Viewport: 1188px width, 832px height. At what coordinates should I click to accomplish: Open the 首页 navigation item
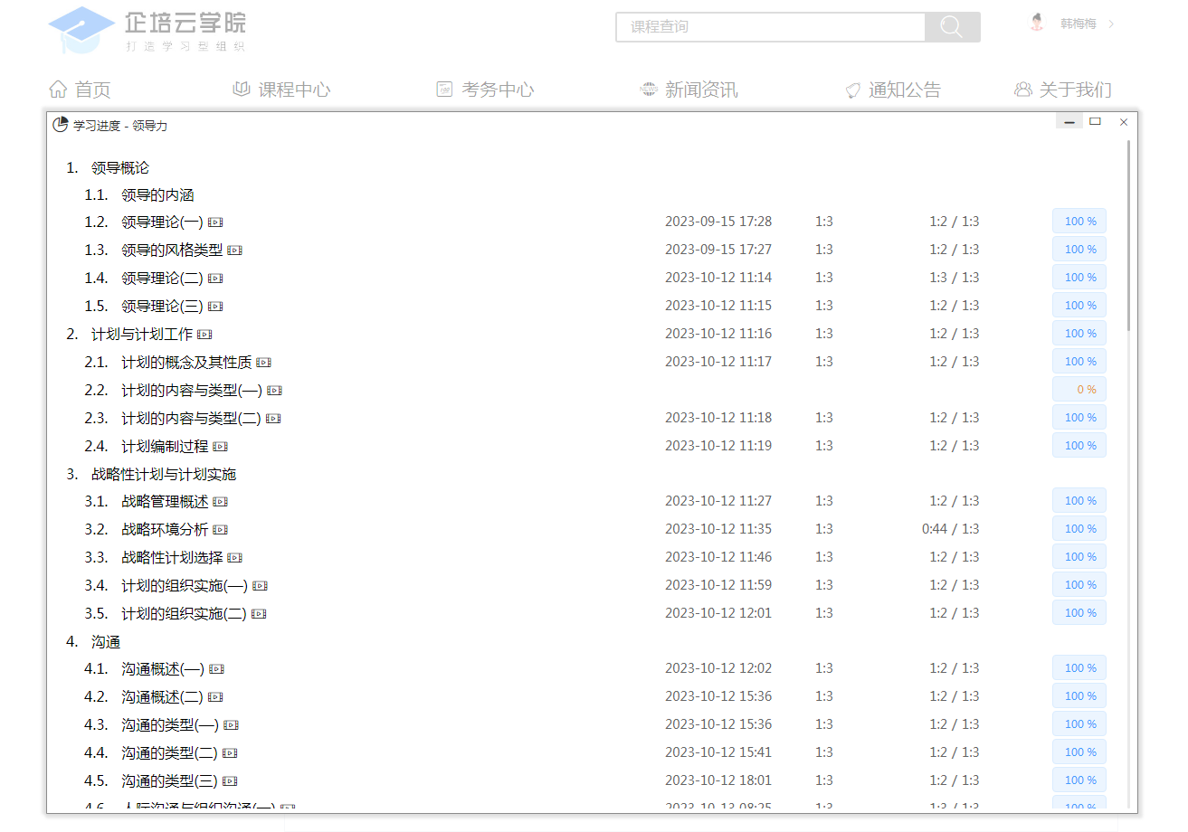coord(80,90)
